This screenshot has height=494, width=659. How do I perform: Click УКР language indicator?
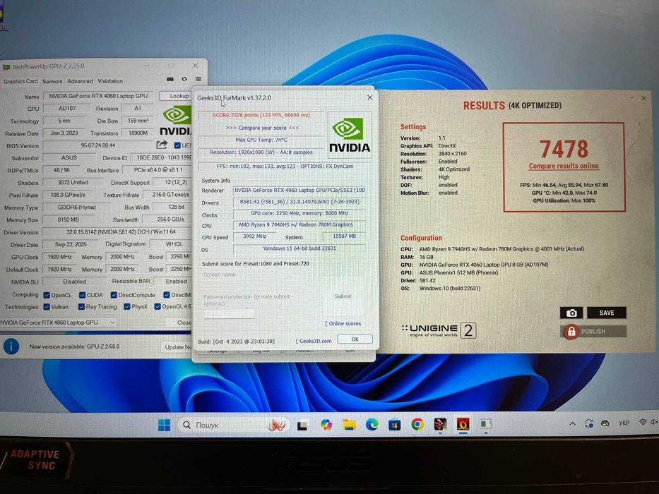[624, 423]
